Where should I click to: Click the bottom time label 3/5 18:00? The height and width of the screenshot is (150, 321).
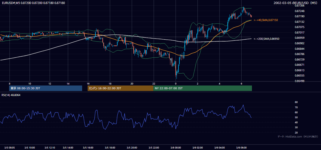(x=110, y=148)
